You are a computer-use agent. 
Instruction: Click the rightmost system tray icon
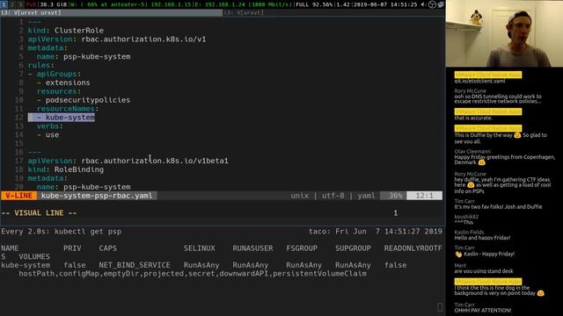441,4
